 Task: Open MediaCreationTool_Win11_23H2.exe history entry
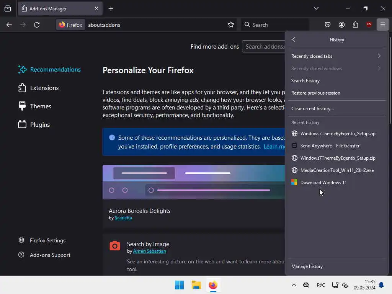(x=336, y=170)
